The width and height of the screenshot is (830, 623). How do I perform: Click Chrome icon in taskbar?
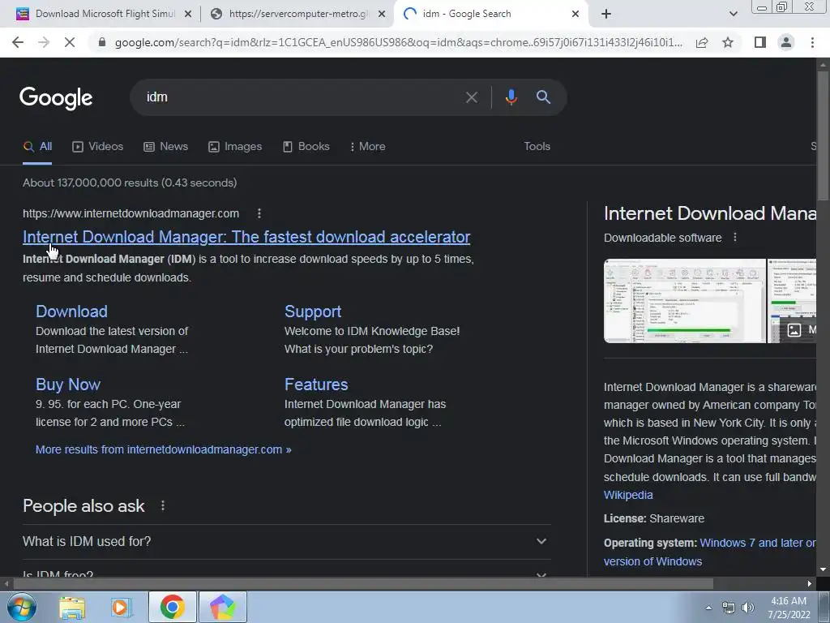[173, 607]
